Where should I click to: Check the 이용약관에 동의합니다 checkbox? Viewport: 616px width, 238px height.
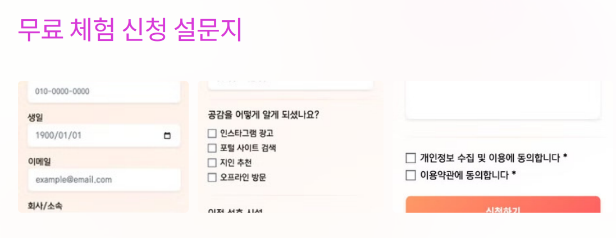pos(410,175)
